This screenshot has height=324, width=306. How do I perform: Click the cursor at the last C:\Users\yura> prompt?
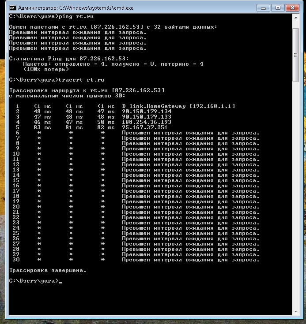click(60, 281)
